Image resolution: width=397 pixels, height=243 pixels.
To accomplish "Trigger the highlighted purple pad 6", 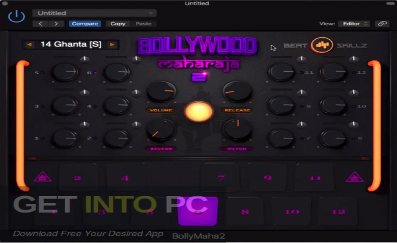I will tap(198, 211).
